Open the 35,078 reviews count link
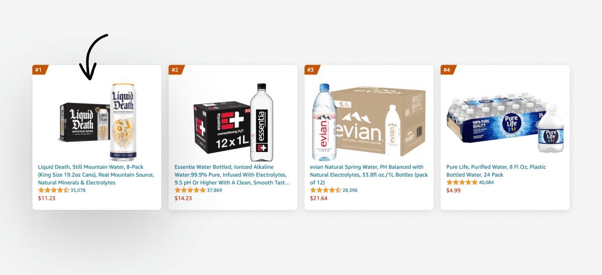Viewport: 602px width, 275px height. 78,190
